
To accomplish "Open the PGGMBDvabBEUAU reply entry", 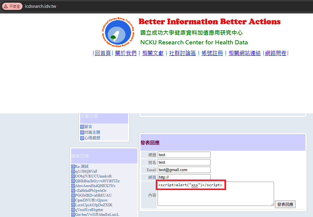I will (x=93, y=195).
